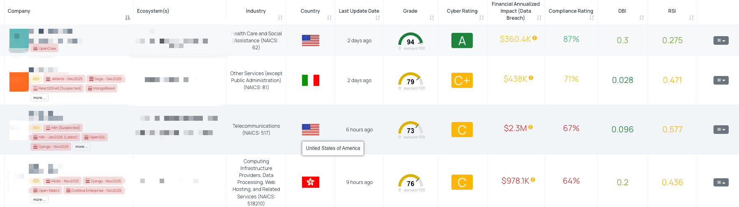Screen dimensions: 739x207
Task: Click the info icon next to $360.4K
Action: [534, 38]
